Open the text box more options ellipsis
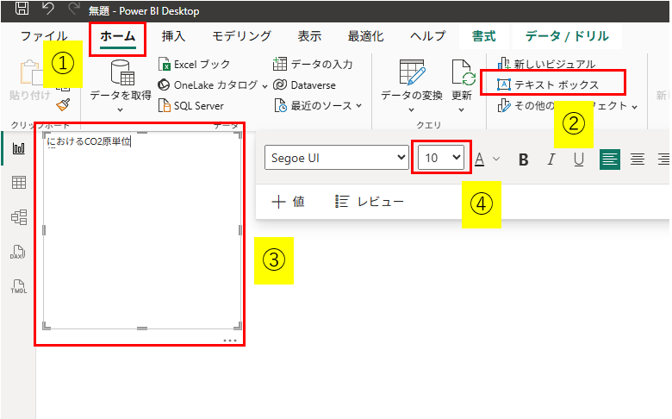The image size is (672, 419). point(230,341)
